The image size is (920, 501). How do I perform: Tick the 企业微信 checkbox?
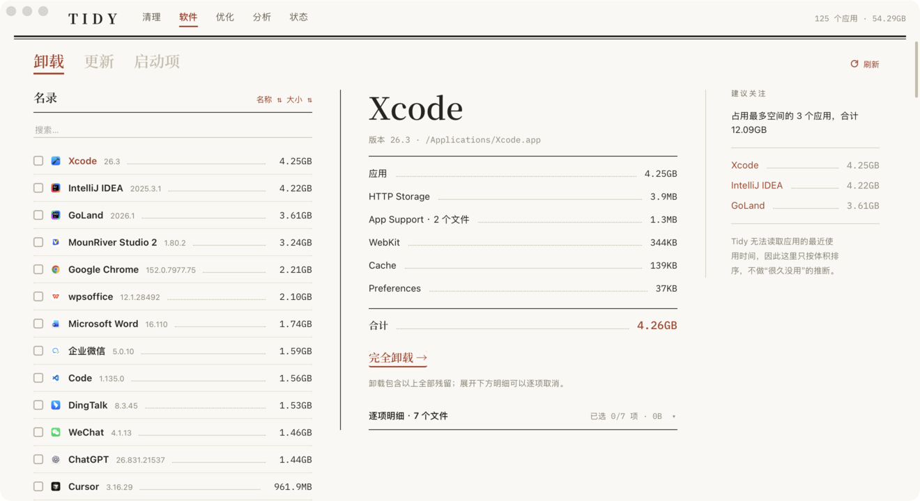pos(38,351)
